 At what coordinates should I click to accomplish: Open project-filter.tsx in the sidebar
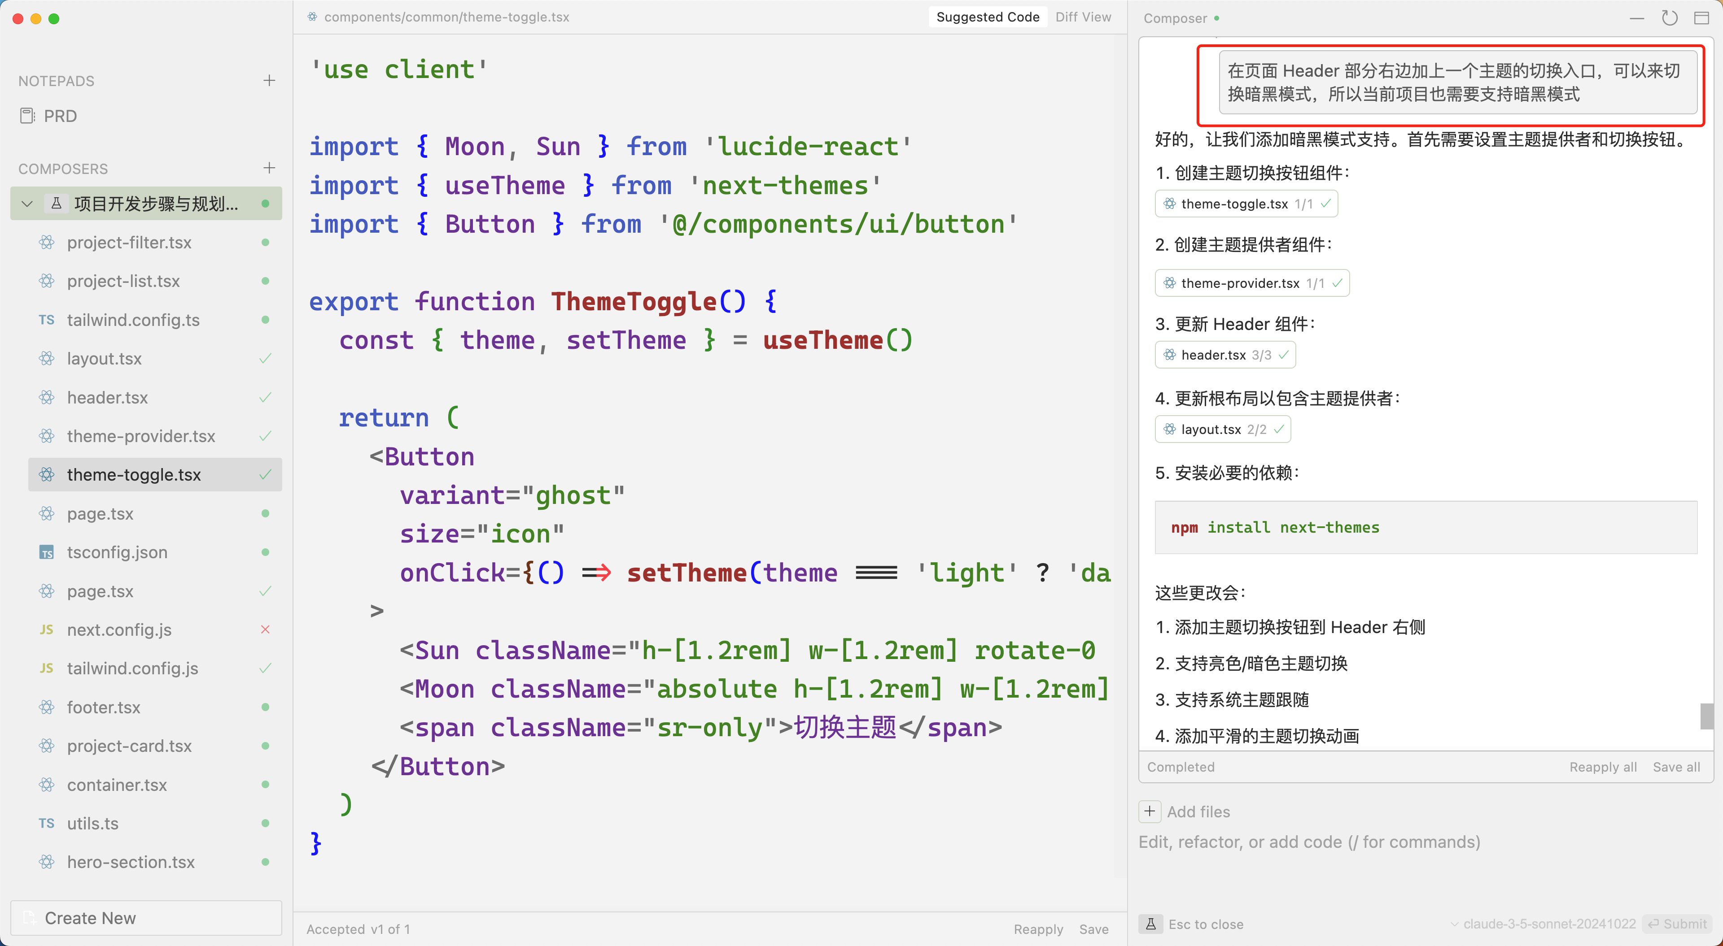155,242
